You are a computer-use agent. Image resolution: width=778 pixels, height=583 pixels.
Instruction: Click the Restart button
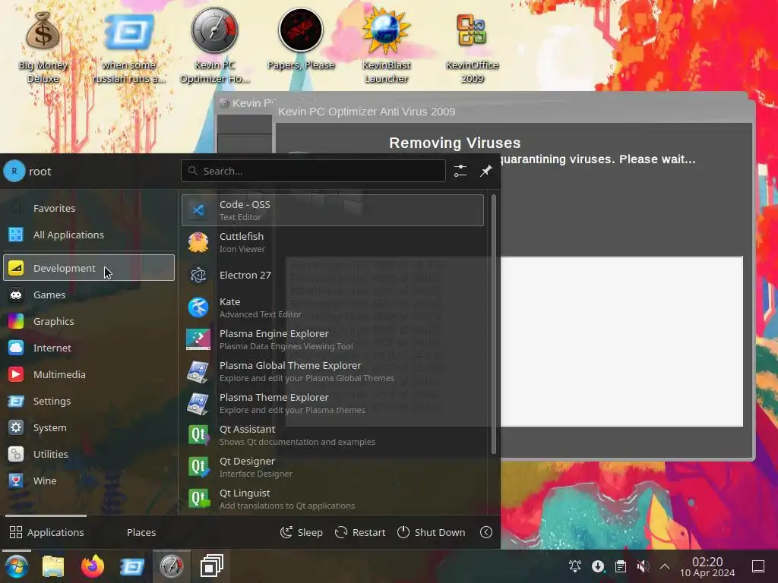pyautogui.click(x=360, y=532)
